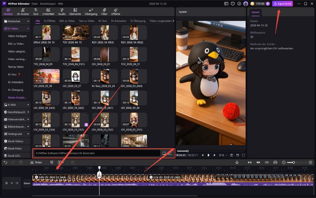Screen dimensions: 316x198
Task: Open the Elemente tab
Action: click(75, 12)
